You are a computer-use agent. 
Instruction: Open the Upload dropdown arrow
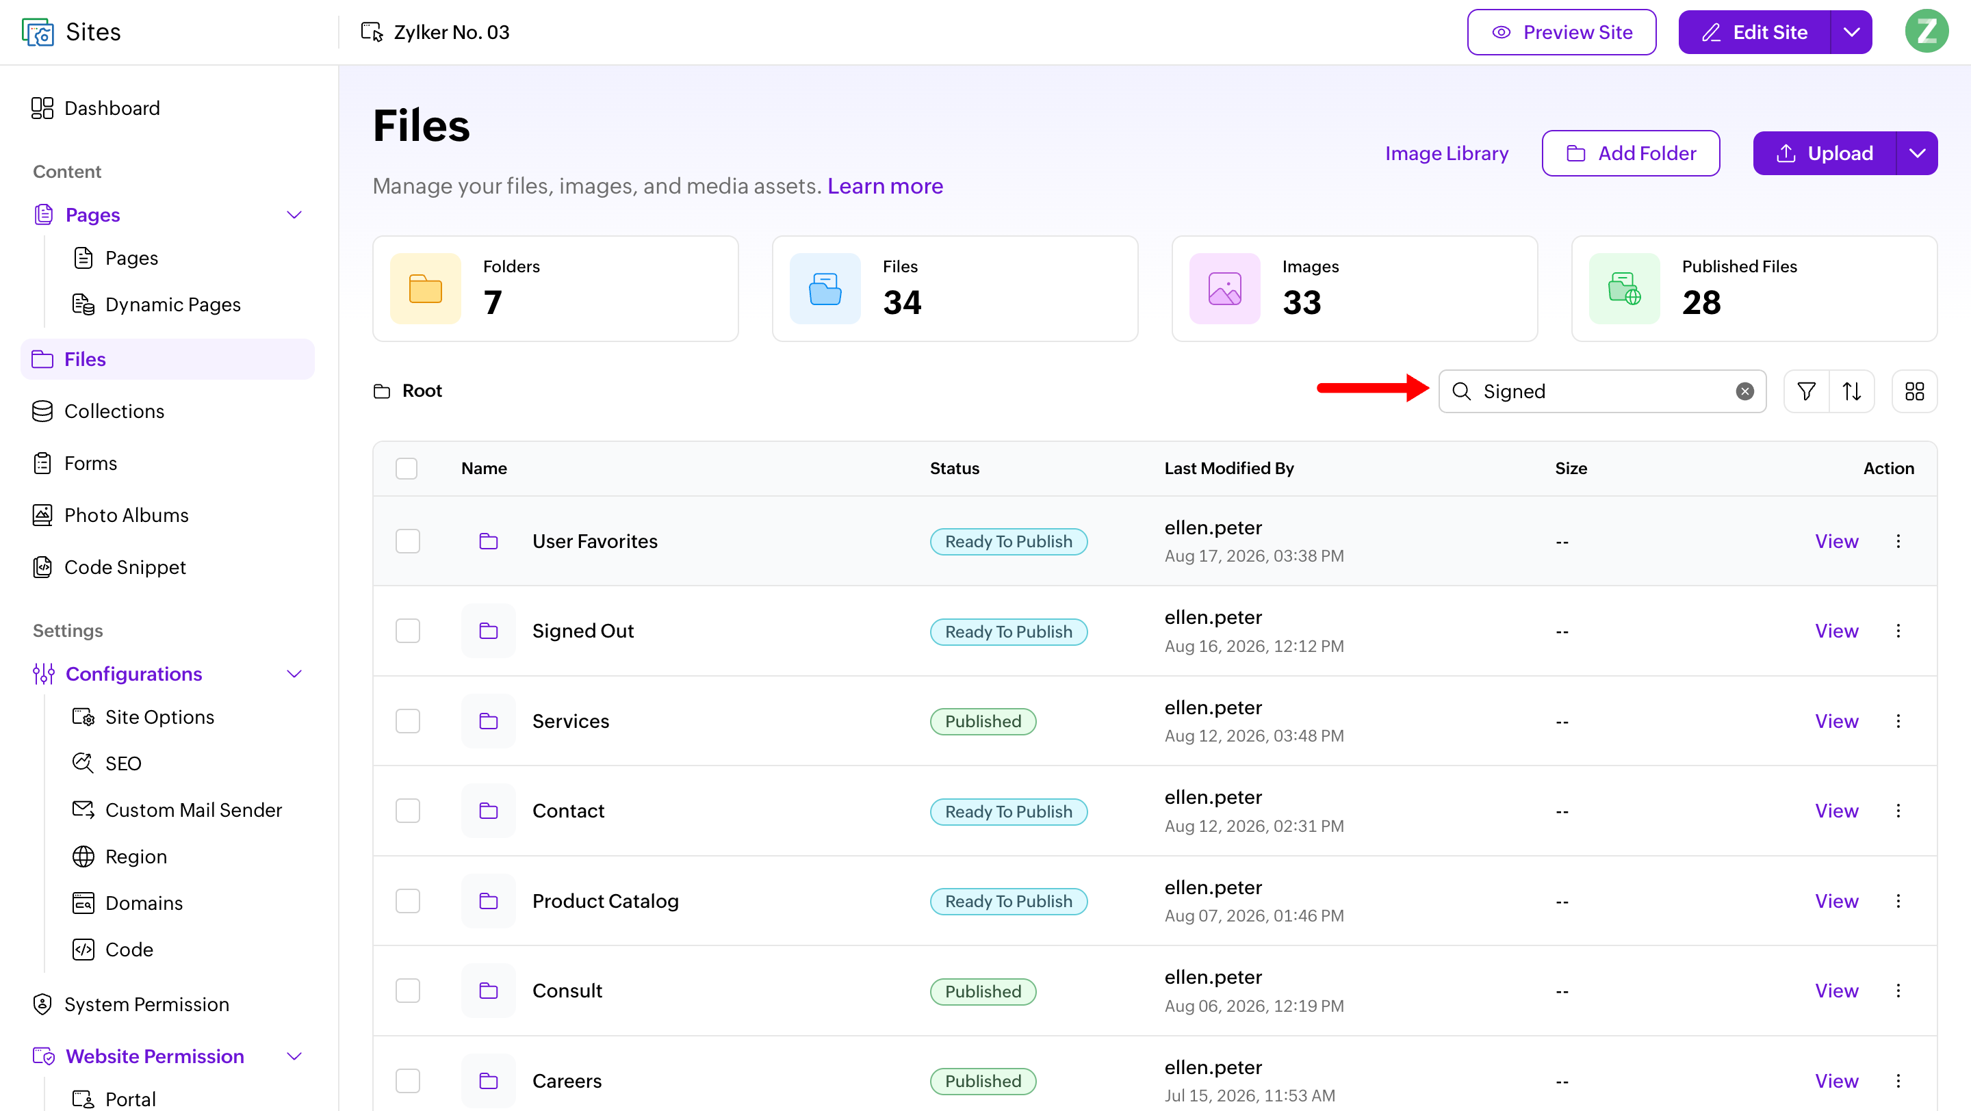point(1917,153)
